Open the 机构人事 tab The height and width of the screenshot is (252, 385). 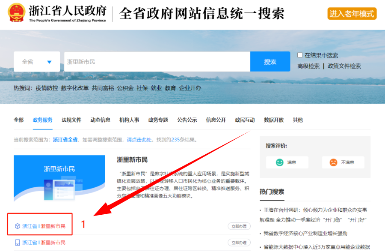[129, 120]
